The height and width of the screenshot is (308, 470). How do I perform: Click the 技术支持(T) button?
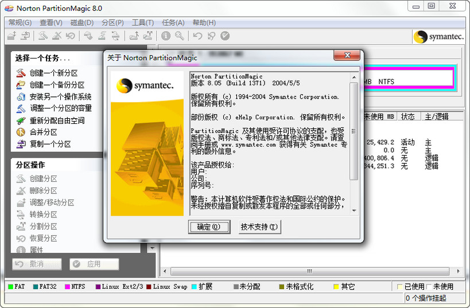click(259, 227)
